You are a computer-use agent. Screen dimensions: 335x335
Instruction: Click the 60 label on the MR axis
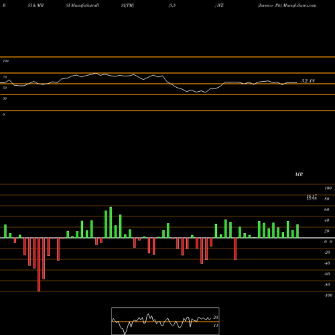tap(326, 210)
